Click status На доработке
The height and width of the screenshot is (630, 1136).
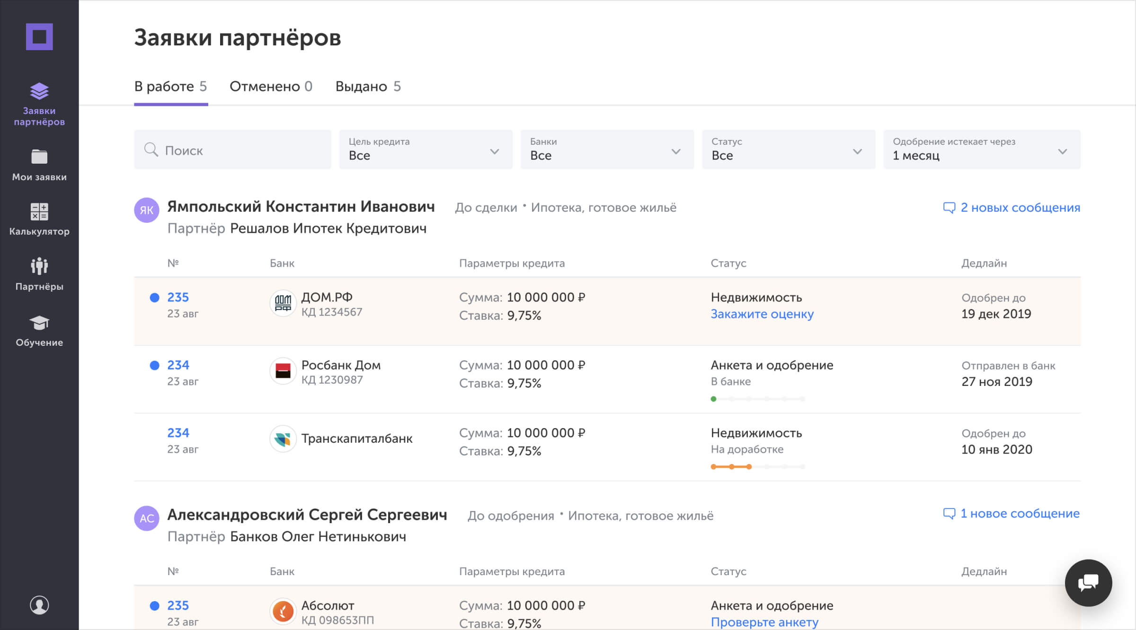tap(747, 449)
